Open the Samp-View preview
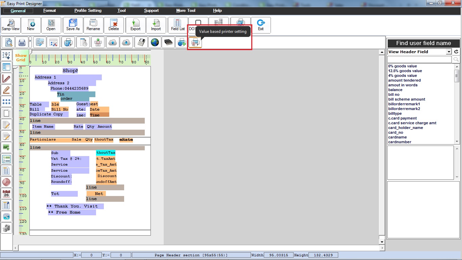The width and height of the screenshot is (462, 260). pos(10,25)
